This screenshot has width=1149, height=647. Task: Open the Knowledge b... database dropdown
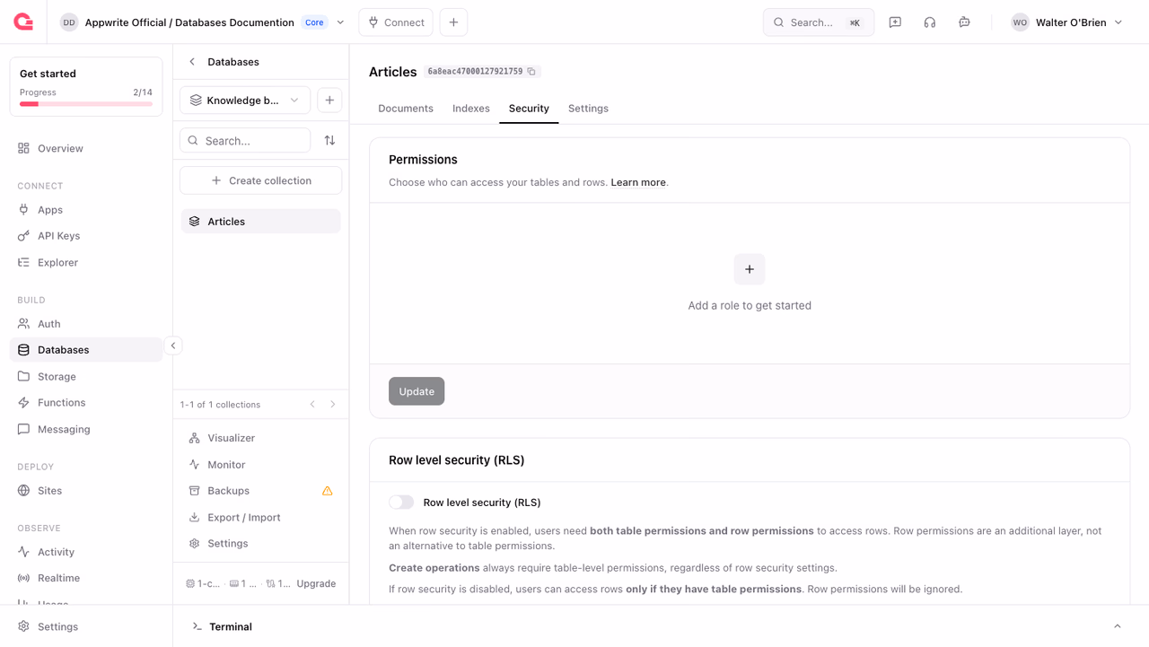click(245, 101)
